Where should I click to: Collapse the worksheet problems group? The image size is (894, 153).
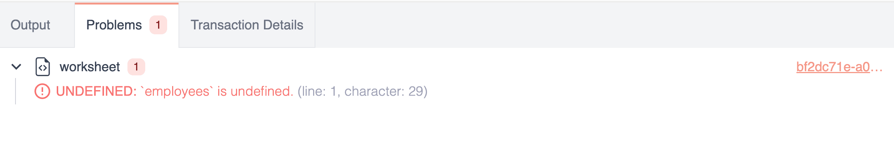pos(16,67)
